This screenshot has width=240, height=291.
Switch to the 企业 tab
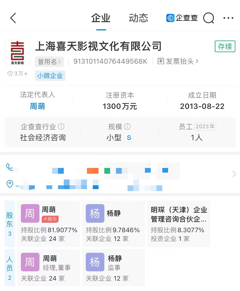coord(101,18)
